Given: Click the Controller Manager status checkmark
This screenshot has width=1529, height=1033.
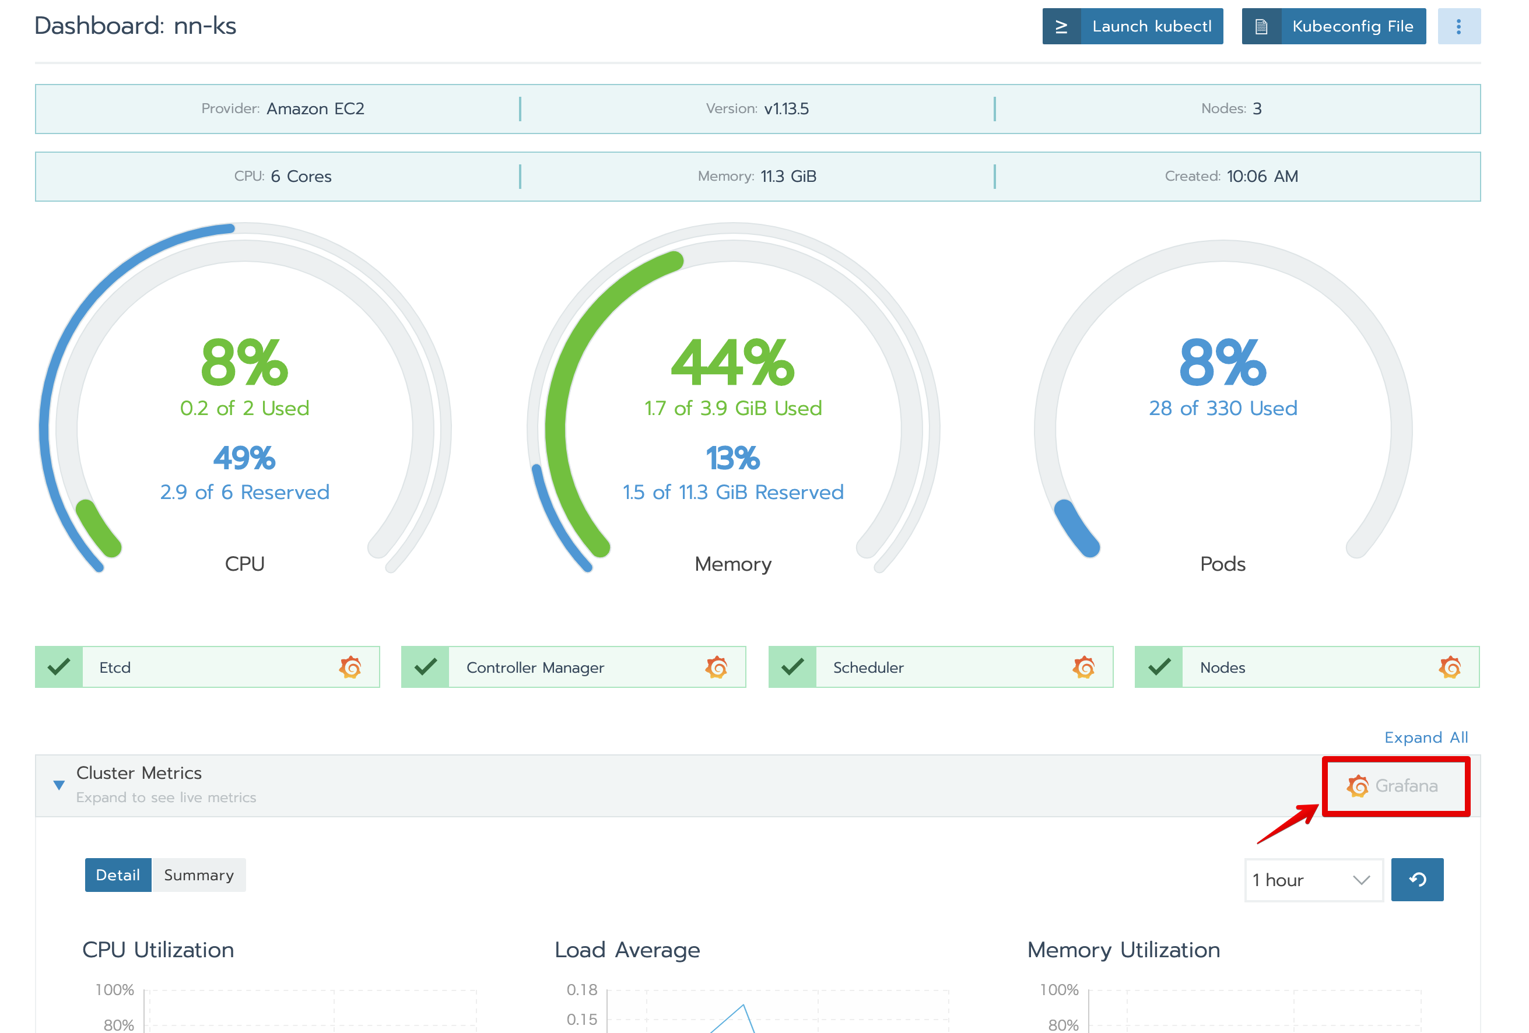Looking at the screenshot, I should tap(426, 667).
